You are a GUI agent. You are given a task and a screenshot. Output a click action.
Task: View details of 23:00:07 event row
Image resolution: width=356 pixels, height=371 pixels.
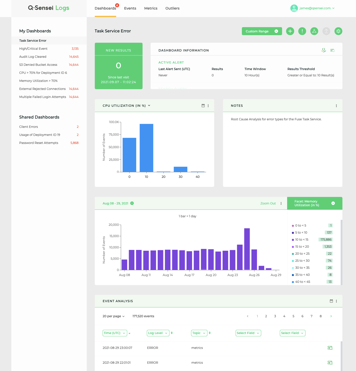(330, 348)
